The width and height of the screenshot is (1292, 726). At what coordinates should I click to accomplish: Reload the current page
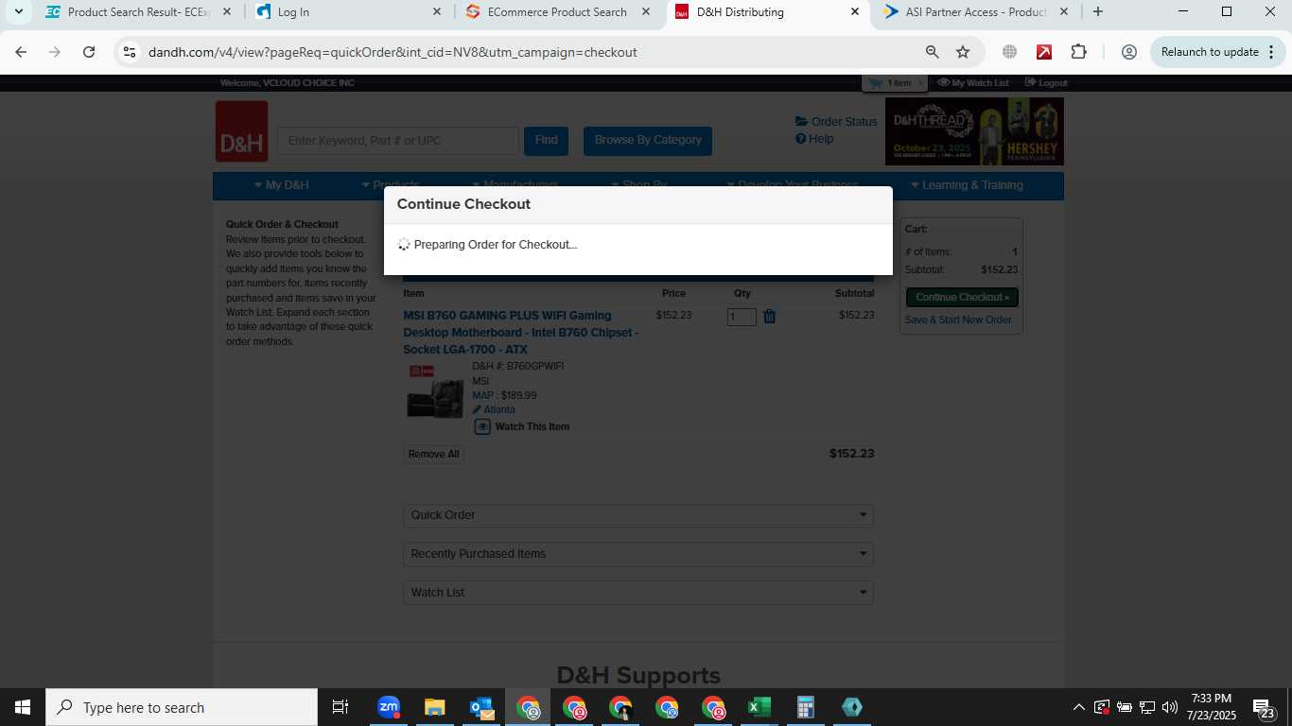point(89,52)
